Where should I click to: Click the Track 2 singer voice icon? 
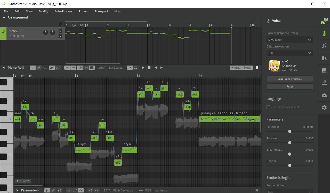(3, 31)
